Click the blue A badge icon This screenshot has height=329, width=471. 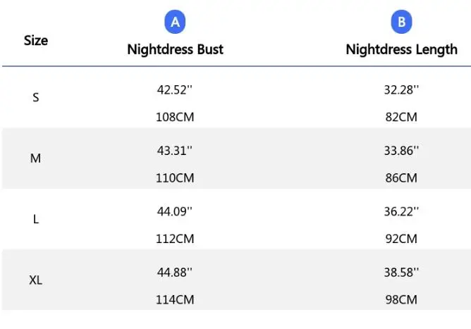tap(175, 23)
